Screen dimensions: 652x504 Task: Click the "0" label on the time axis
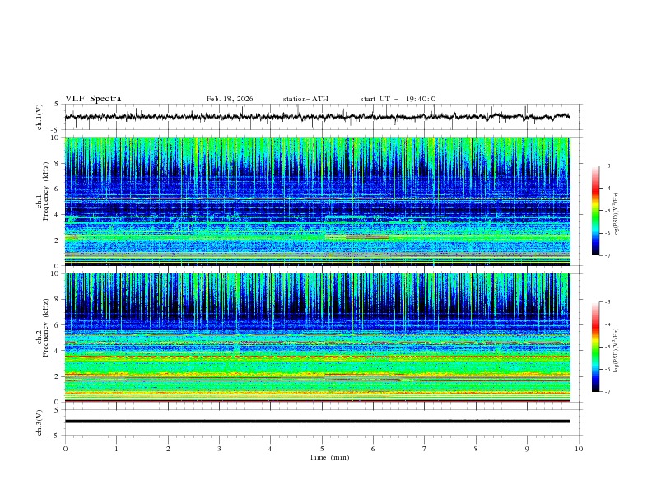65,449
